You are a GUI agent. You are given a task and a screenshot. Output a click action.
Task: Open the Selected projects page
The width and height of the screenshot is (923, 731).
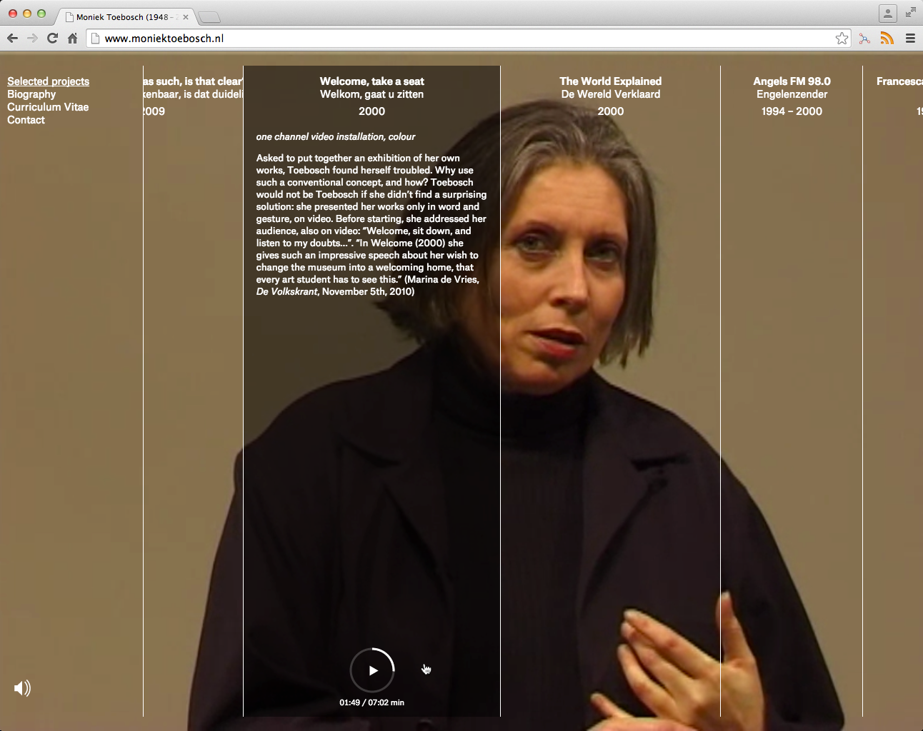48,81
